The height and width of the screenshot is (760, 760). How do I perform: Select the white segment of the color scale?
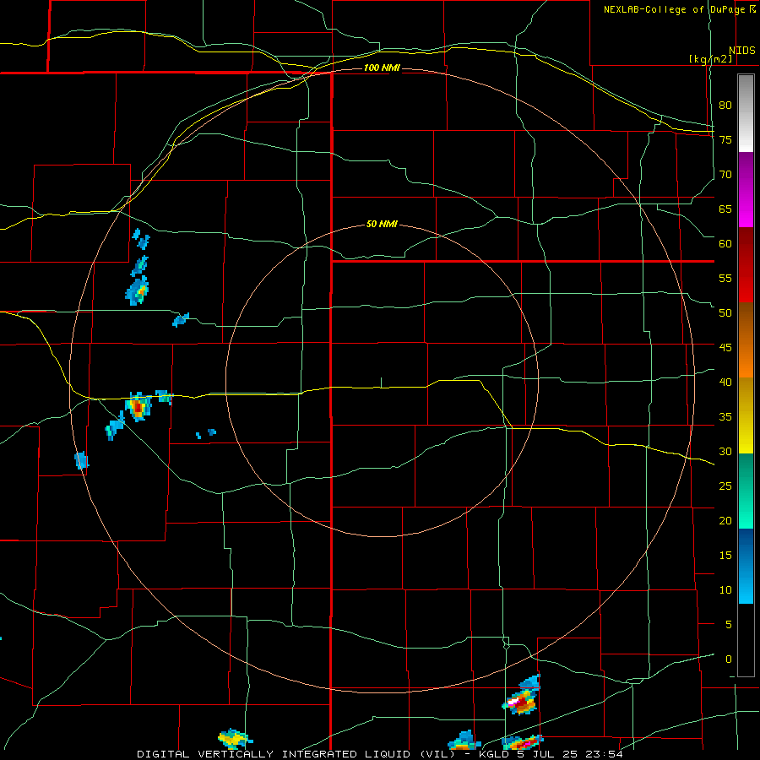click(746, 113)
